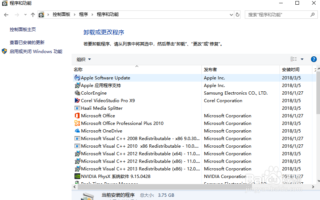Expand chevron before 控制面板 breadcrumb
Viewport: 320px width, 200px height.
pos(48,15)
